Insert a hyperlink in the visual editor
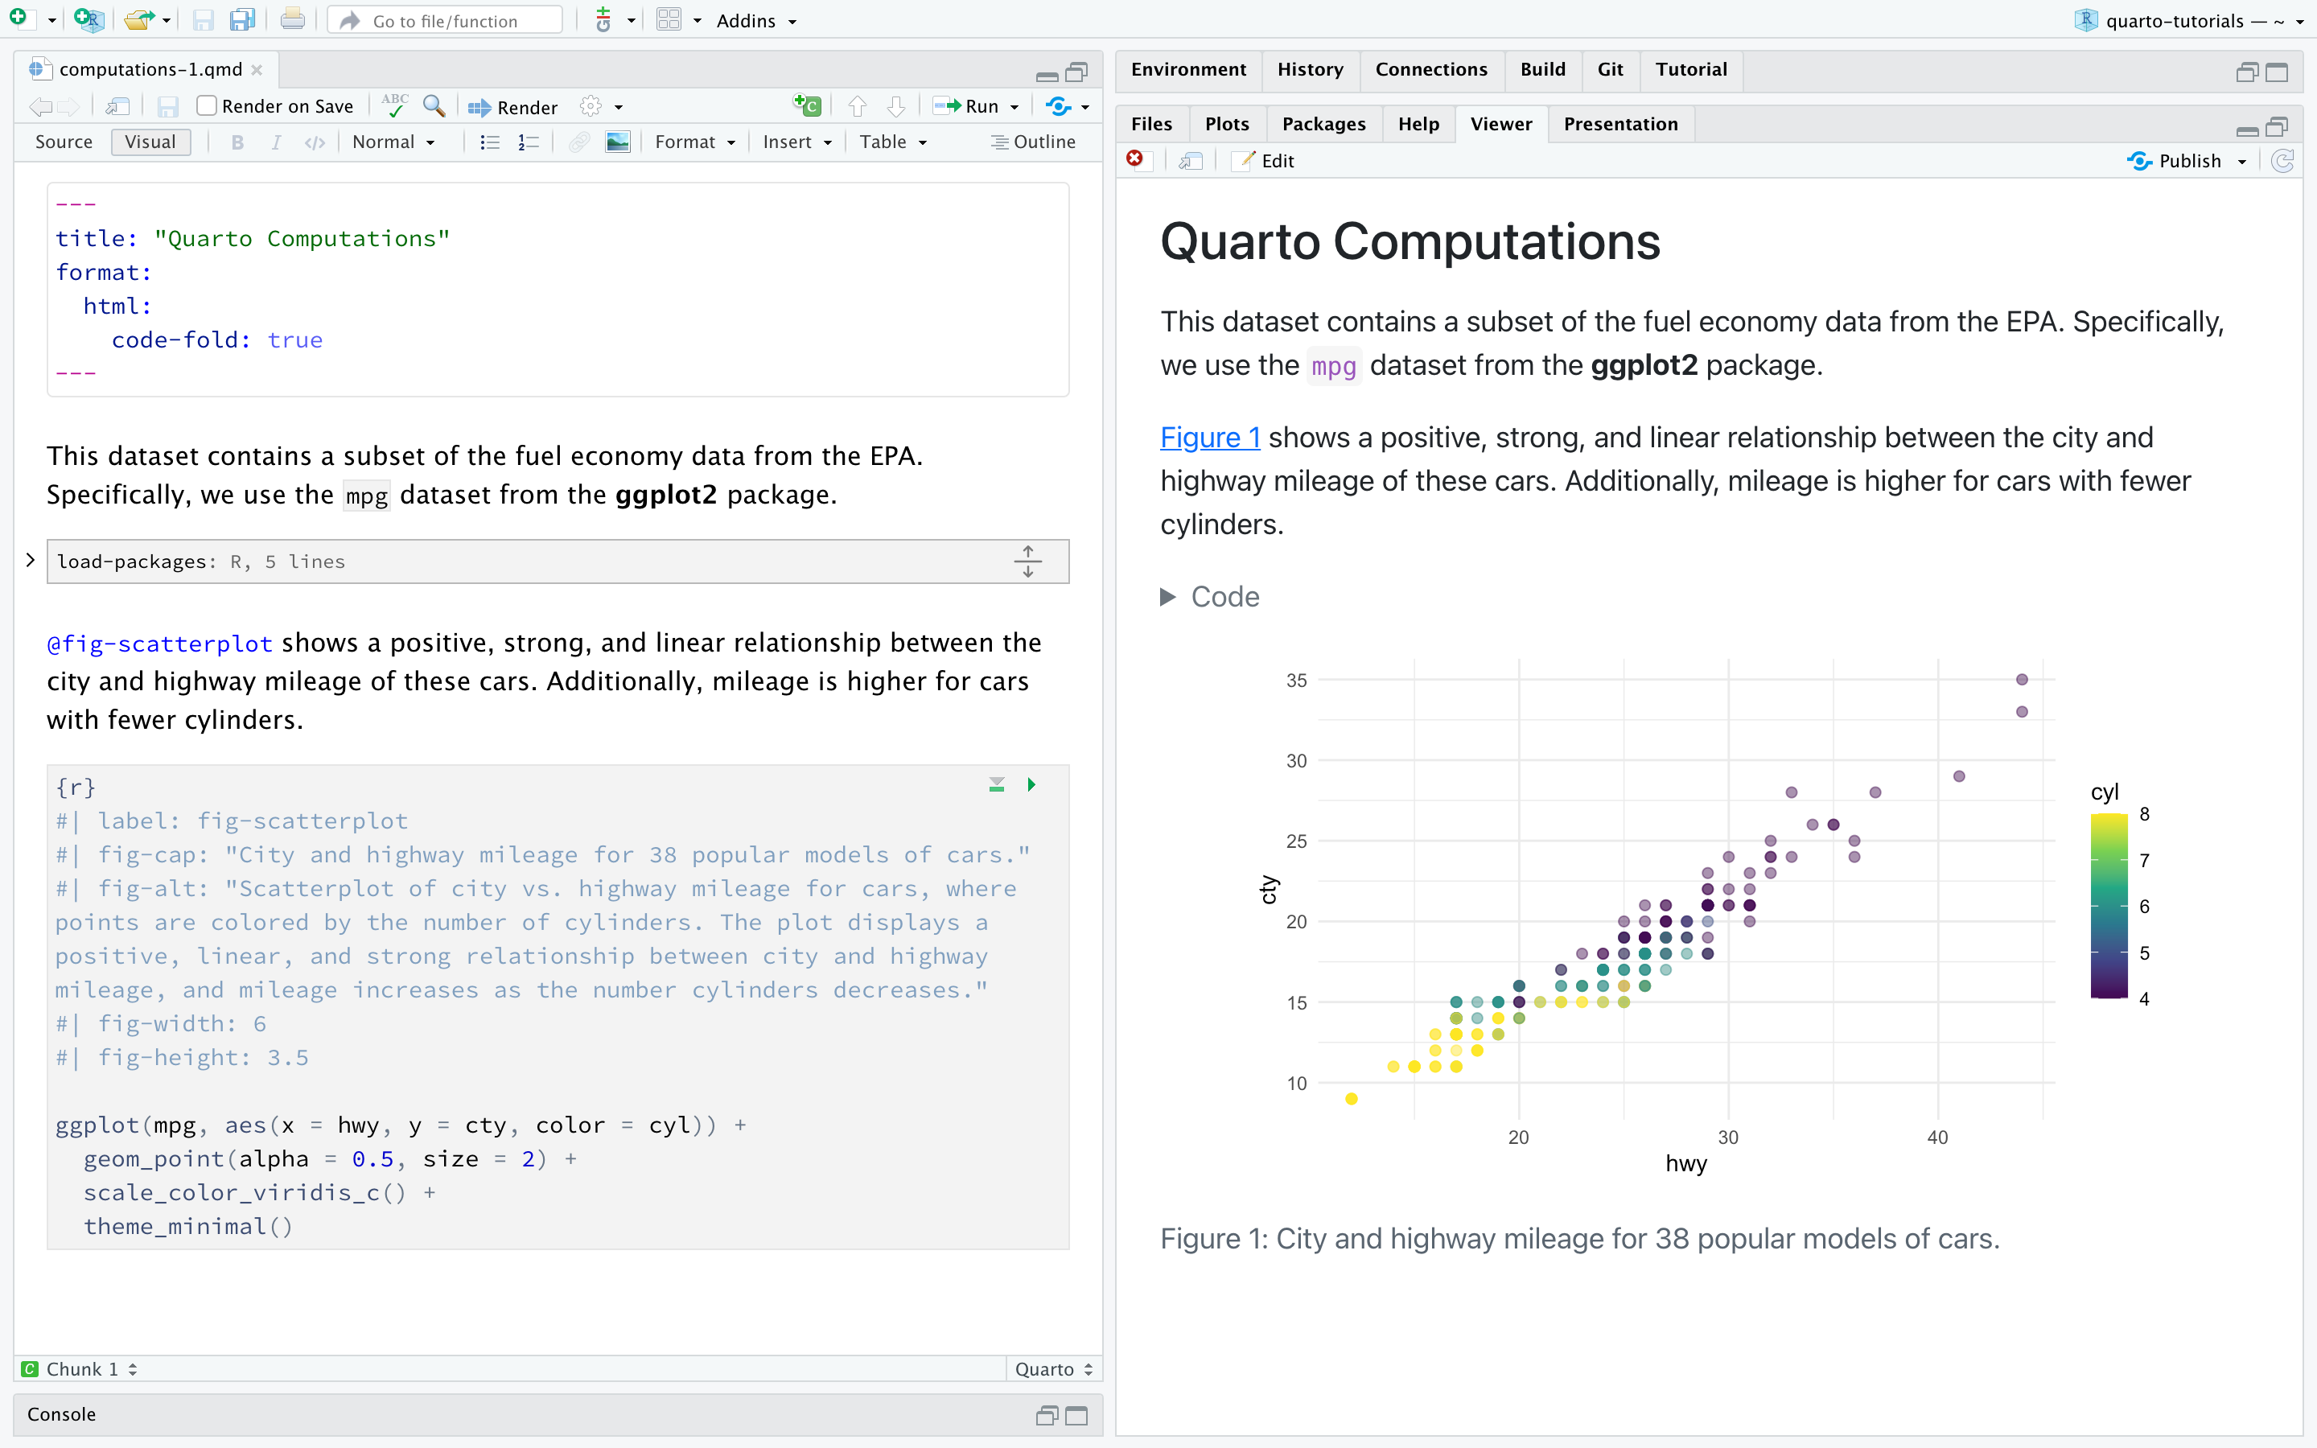 coord(579,142)
